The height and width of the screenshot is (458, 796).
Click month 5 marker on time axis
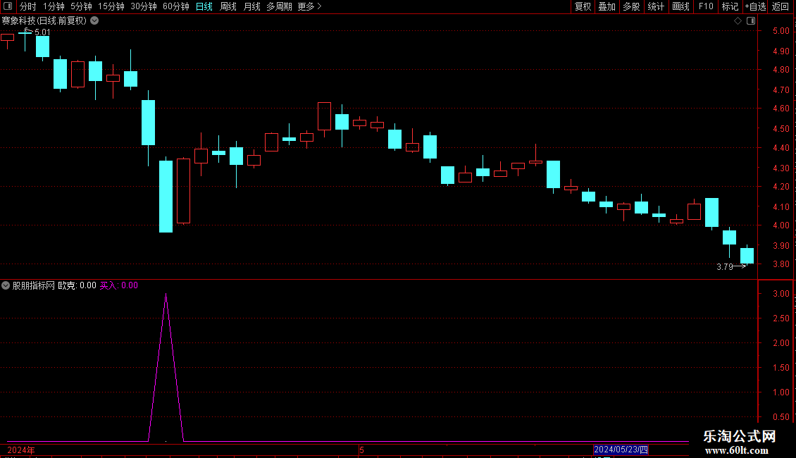(x=361, y=450)
